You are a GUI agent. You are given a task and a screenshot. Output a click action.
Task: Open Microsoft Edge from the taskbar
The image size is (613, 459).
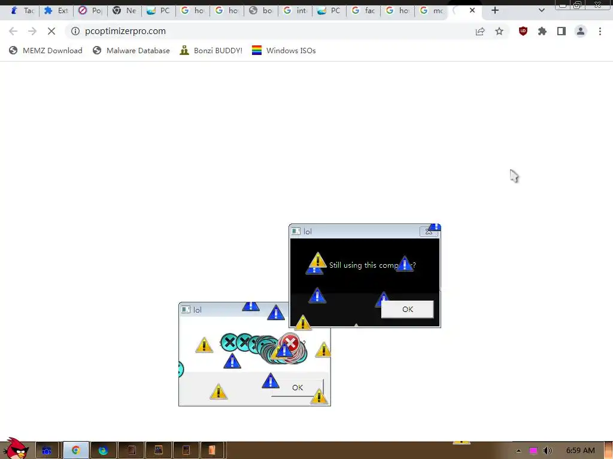tap(103, 451)
